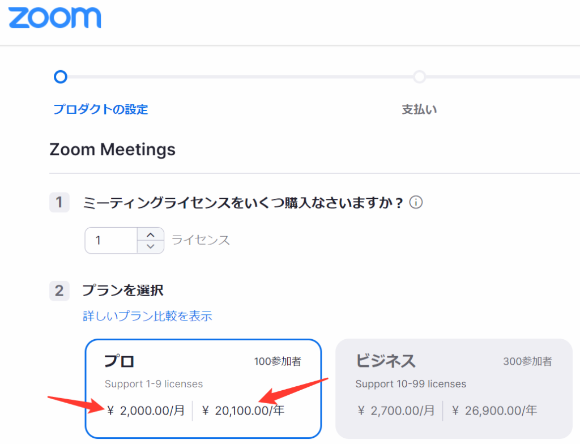Increase license count with up arrow
The width and height of the screenshot is (580, 444).
pos(150,234)
